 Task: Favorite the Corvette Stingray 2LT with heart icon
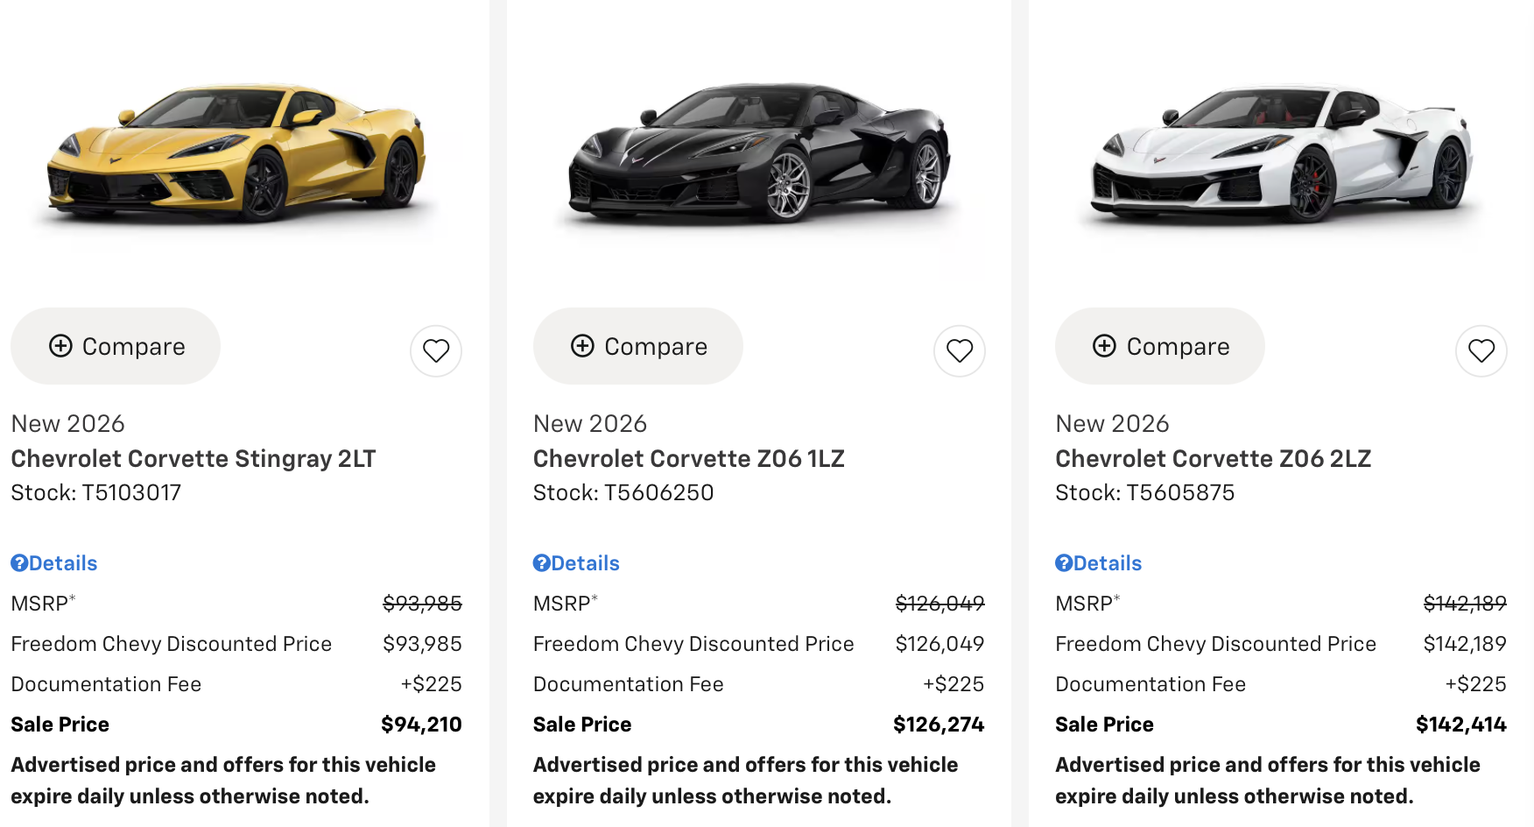pyautogui.click(x=436, y=351)
